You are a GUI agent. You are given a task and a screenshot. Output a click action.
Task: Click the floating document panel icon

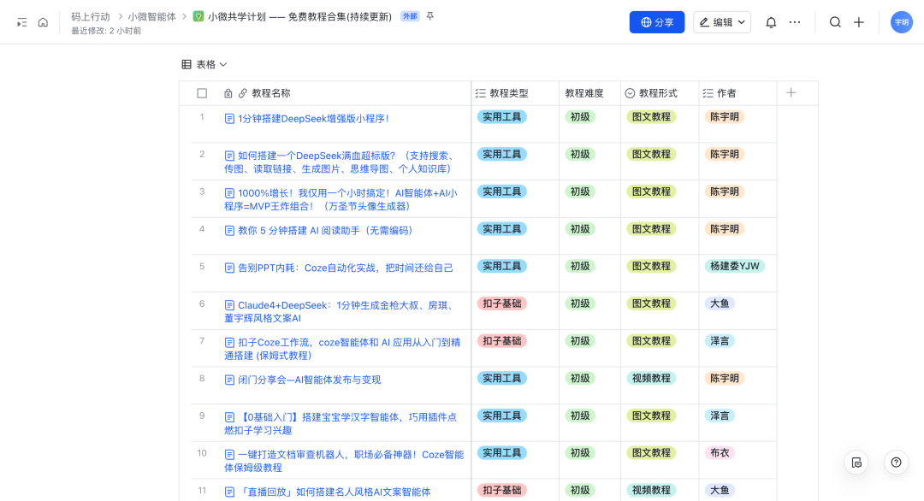856,463
